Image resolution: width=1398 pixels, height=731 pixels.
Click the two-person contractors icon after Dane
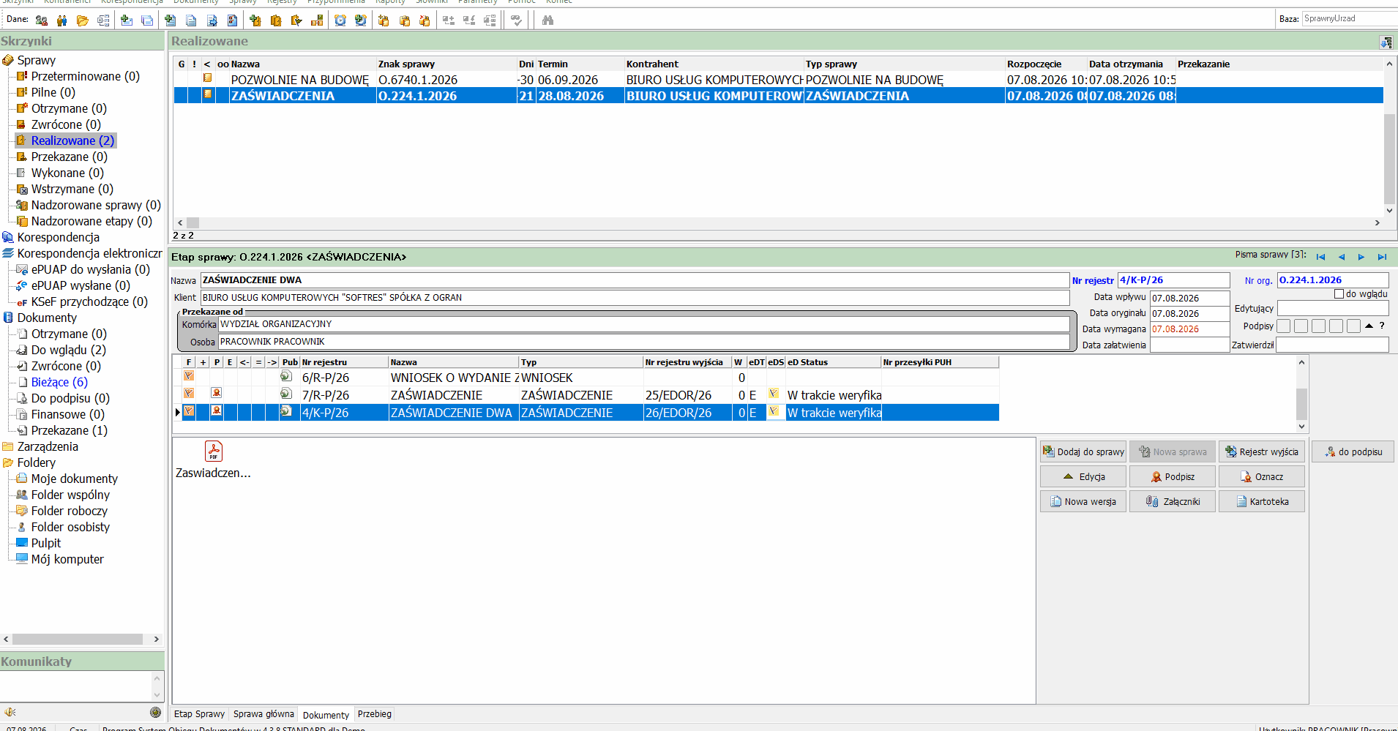click(42, 20)
